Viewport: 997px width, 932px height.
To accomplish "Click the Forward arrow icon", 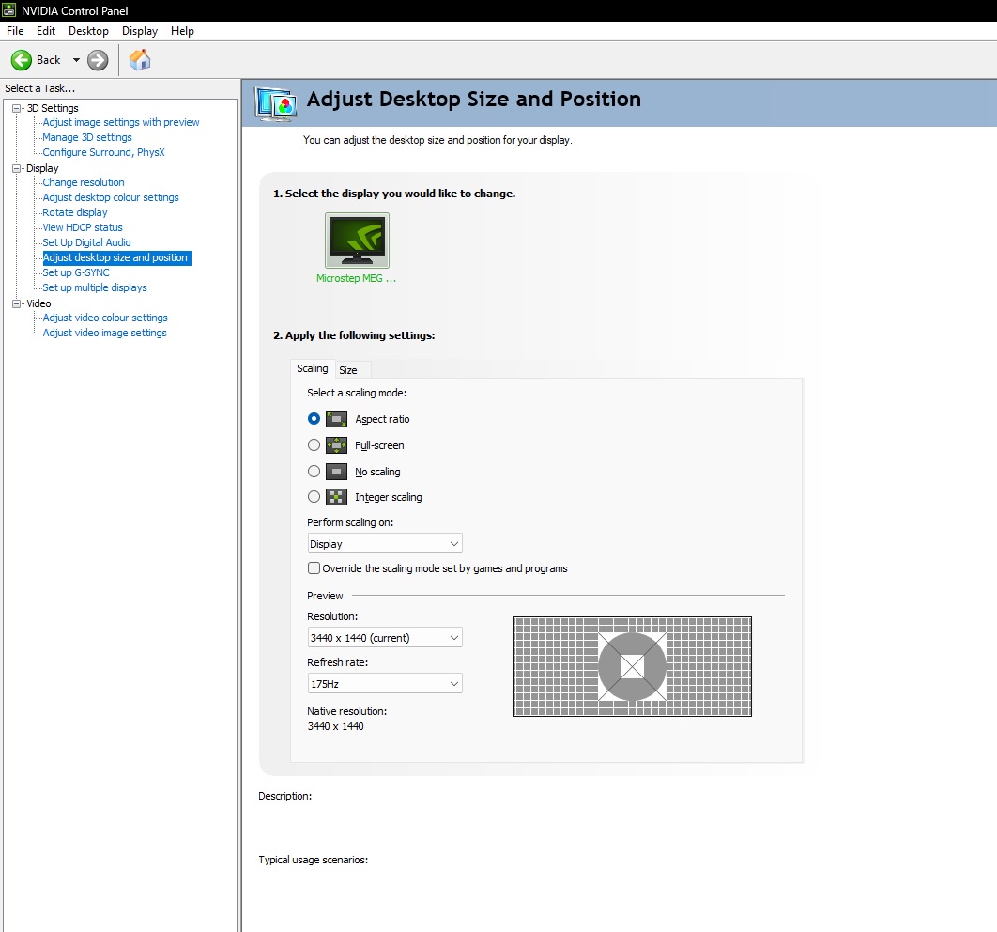I will pyautogui.click(x=98, y=60).
